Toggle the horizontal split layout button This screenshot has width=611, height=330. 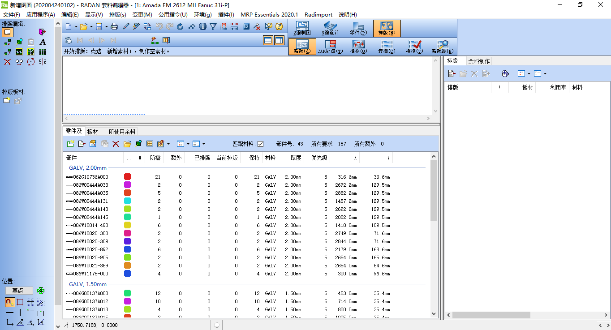(x=268, y=40)
